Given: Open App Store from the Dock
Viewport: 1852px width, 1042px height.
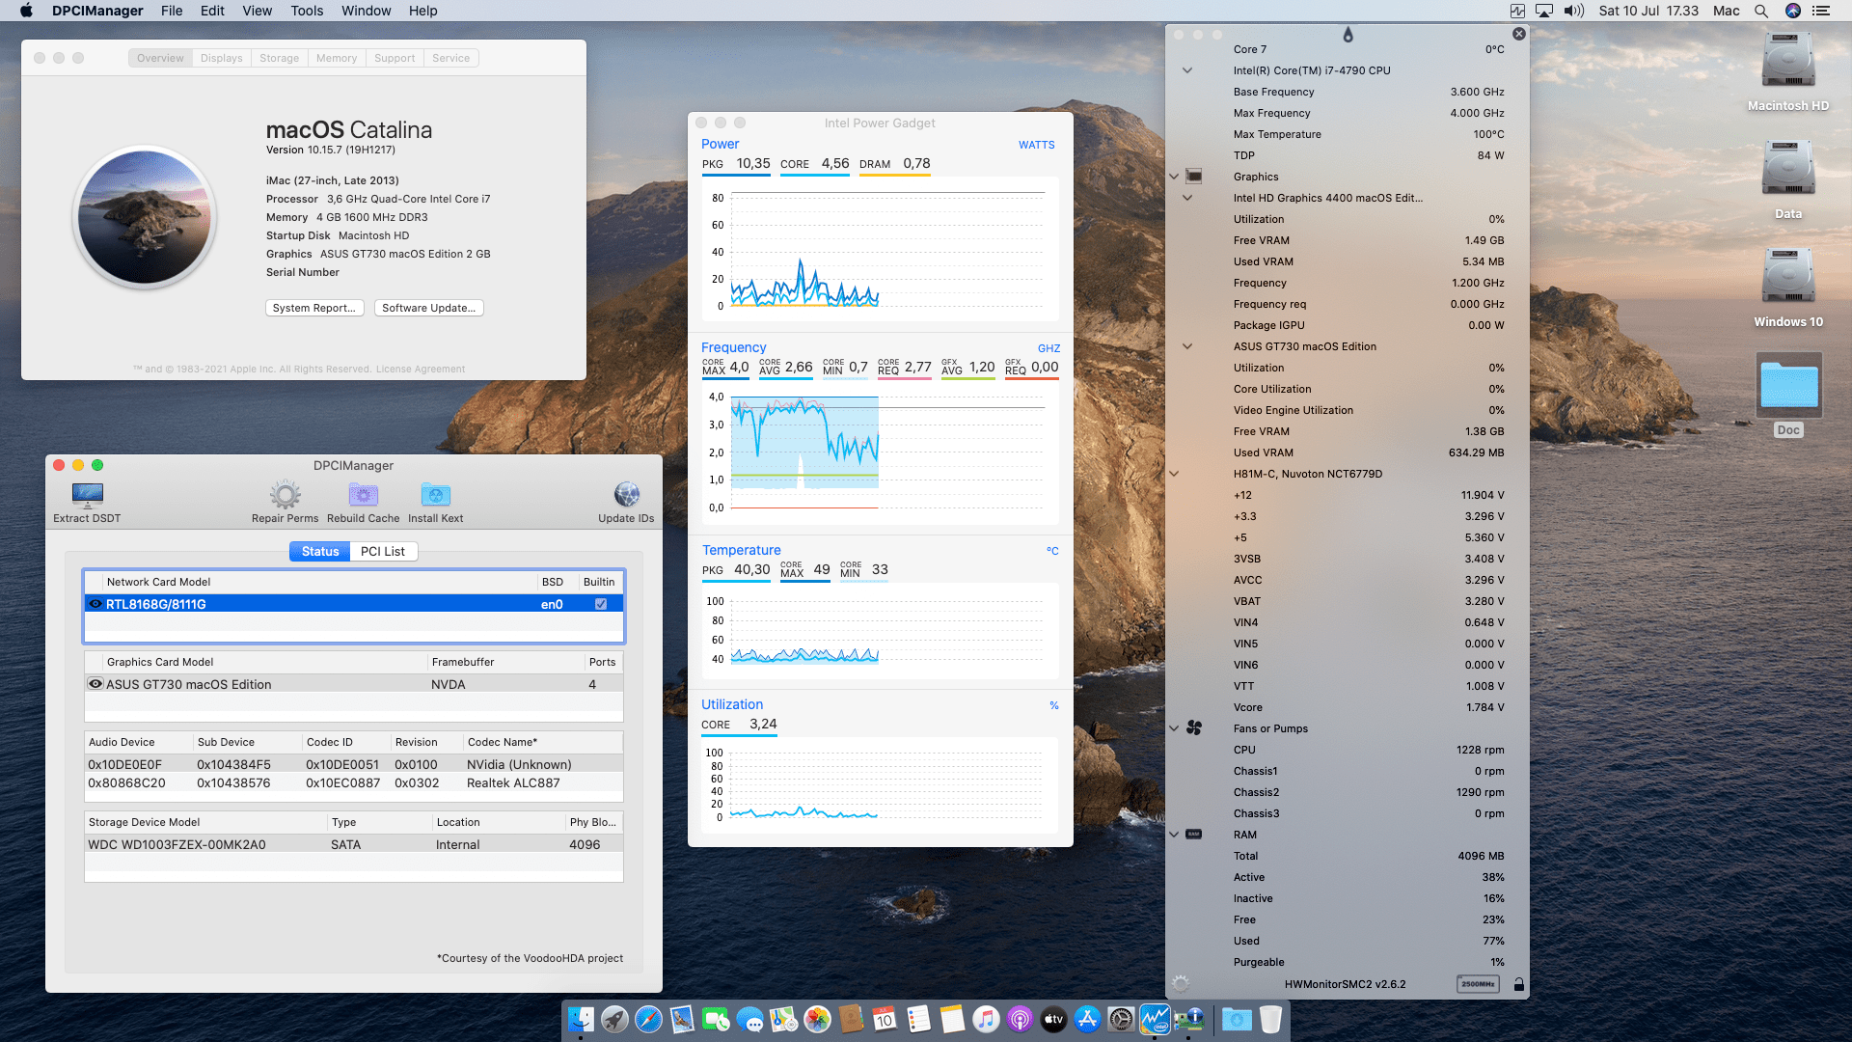Looking at the screenshot, I should point(1087,1019).
